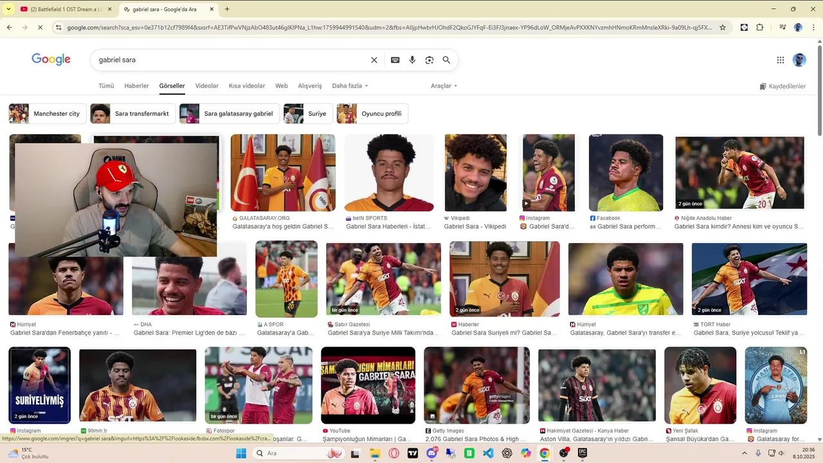Image resolution: width=823 pixels, height=463 pixels.
Task: Stop page loading with X button
Action: pyautogui.click(x=40, y=28)
